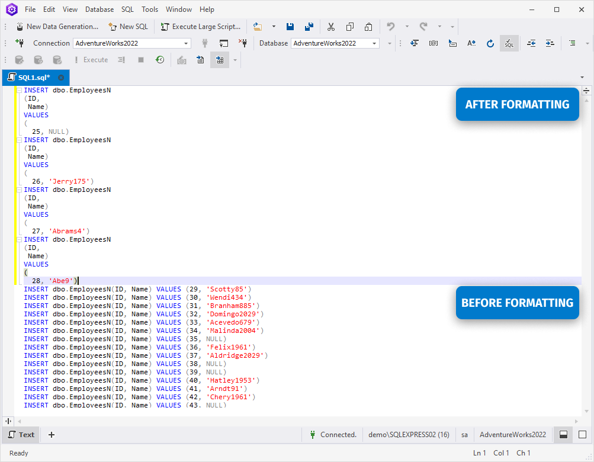Open the Window menu

coord(178,9)
